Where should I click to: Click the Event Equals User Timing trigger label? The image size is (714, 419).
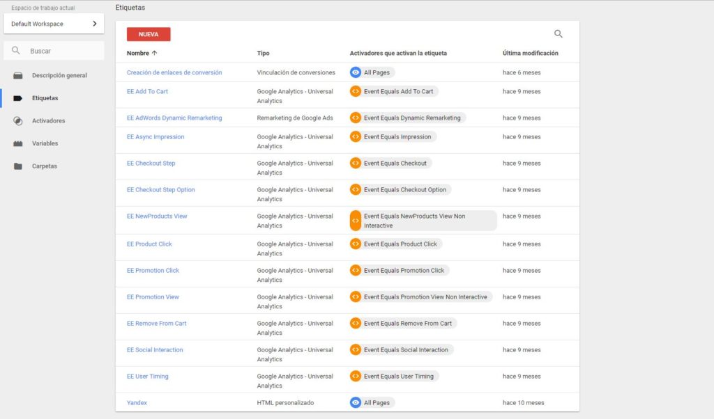click(x=399, y=376)
